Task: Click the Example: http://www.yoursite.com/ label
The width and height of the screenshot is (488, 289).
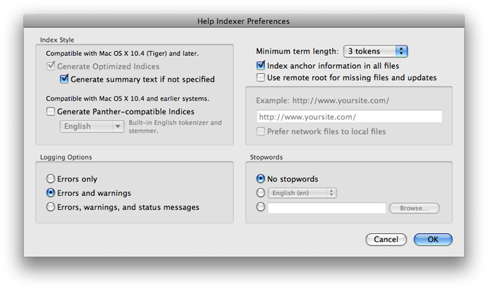Action: click(322, 101)
